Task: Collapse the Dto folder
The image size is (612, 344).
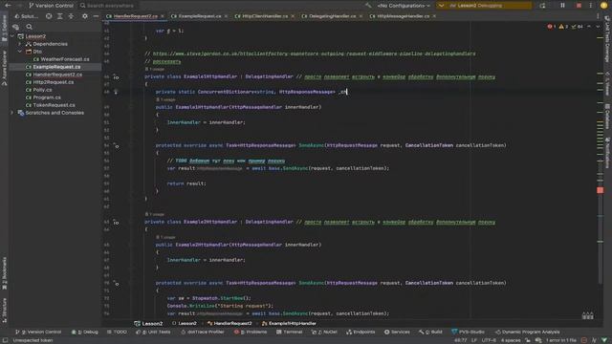Action: tap(20, 52)
